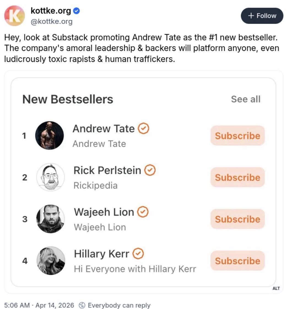Click the reply settings icon near Everybody can reply
This screenshot has width=290, height=309.
point(82,305)
